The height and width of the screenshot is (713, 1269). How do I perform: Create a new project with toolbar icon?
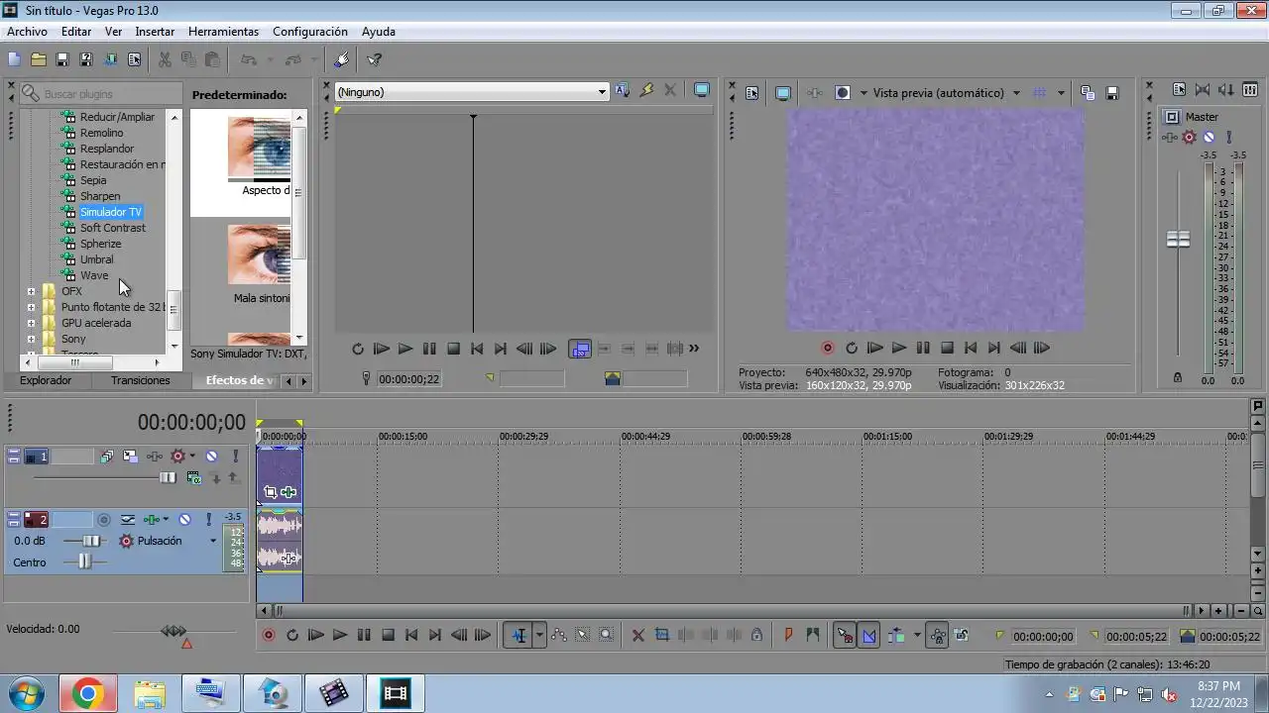point(14,59)
